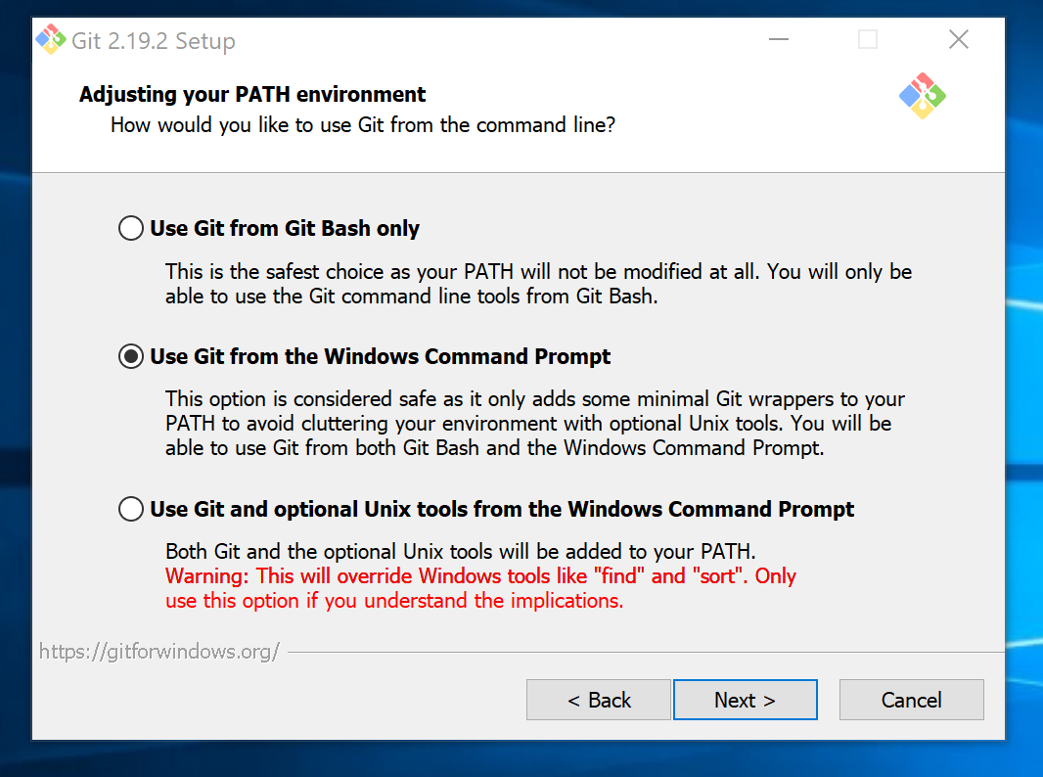This screenshot has width=1043, height=777.
Task: Click the 'Adjusting your PATH environment' heading
Action: tap(252, 95)
